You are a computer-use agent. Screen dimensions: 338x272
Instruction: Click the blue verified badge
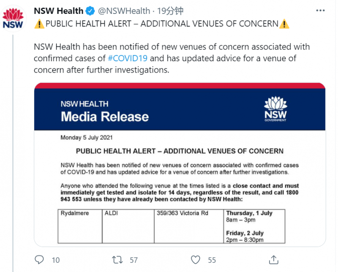90,11
